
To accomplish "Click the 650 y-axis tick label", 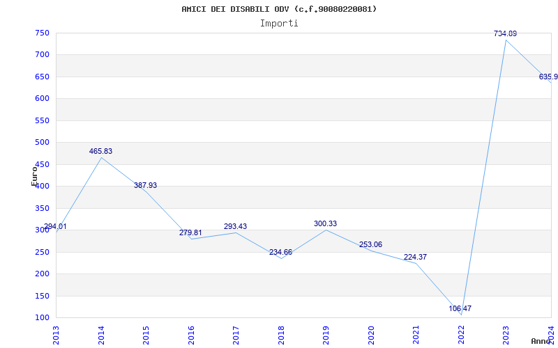I will 42,77.
